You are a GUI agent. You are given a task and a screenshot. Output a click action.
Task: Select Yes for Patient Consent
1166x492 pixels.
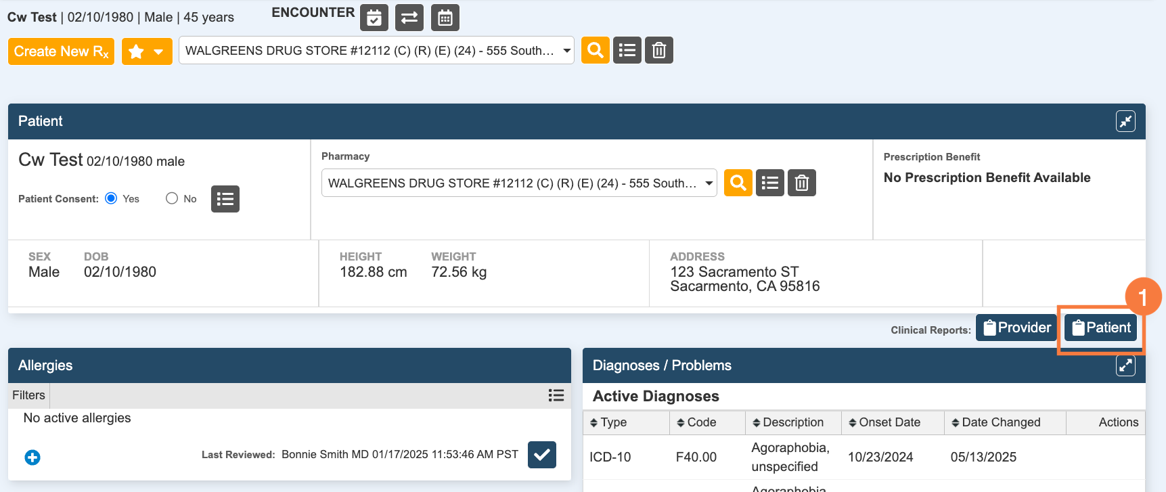tap(112, 198)
